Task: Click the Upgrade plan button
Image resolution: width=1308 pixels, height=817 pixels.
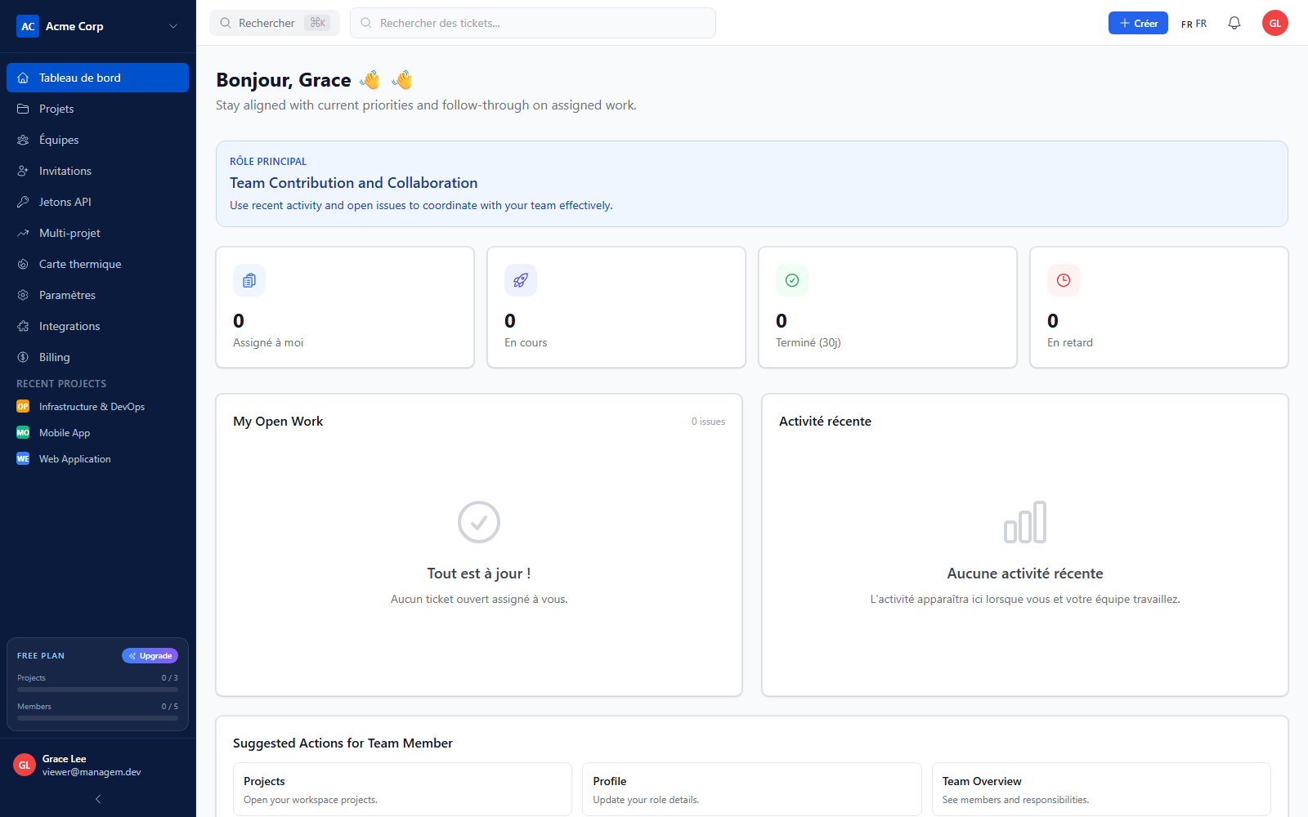Action: 150,656
